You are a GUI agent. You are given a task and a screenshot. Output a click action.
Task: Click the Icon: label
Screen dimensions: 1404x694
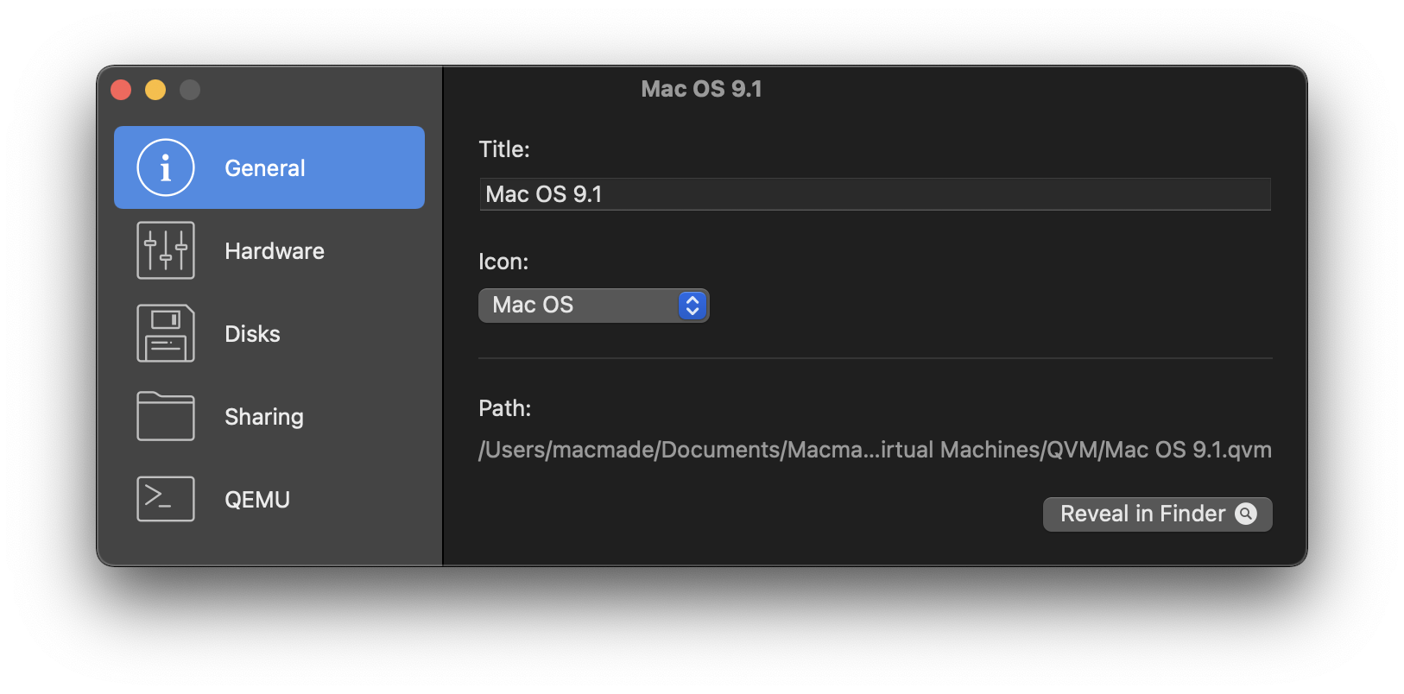coord(503,262)
